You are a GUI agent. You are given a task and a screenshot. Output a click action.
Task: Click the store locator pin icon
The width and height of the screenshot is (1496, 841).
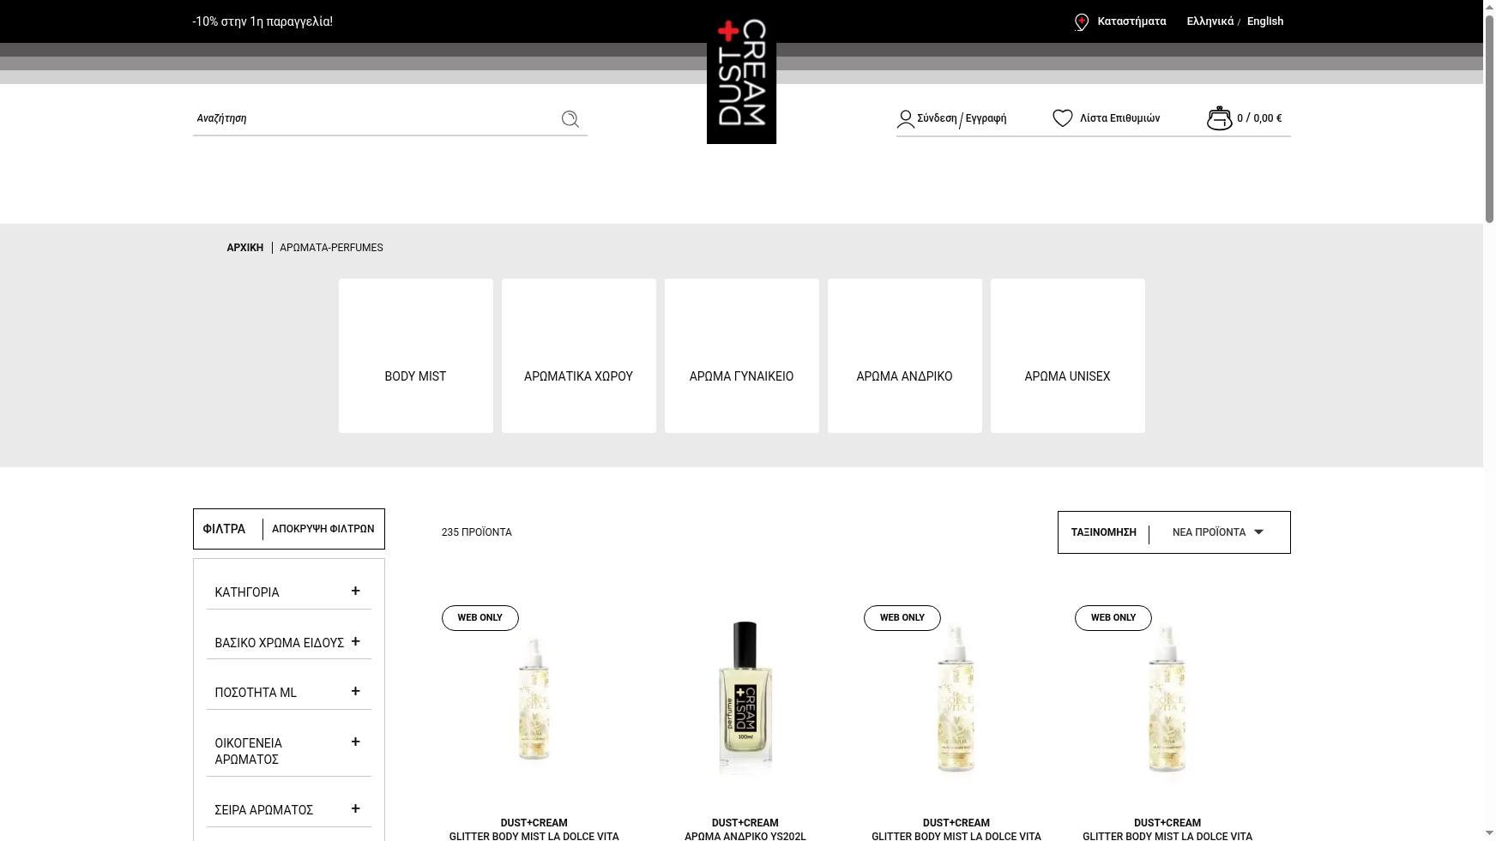(1081, 21)
